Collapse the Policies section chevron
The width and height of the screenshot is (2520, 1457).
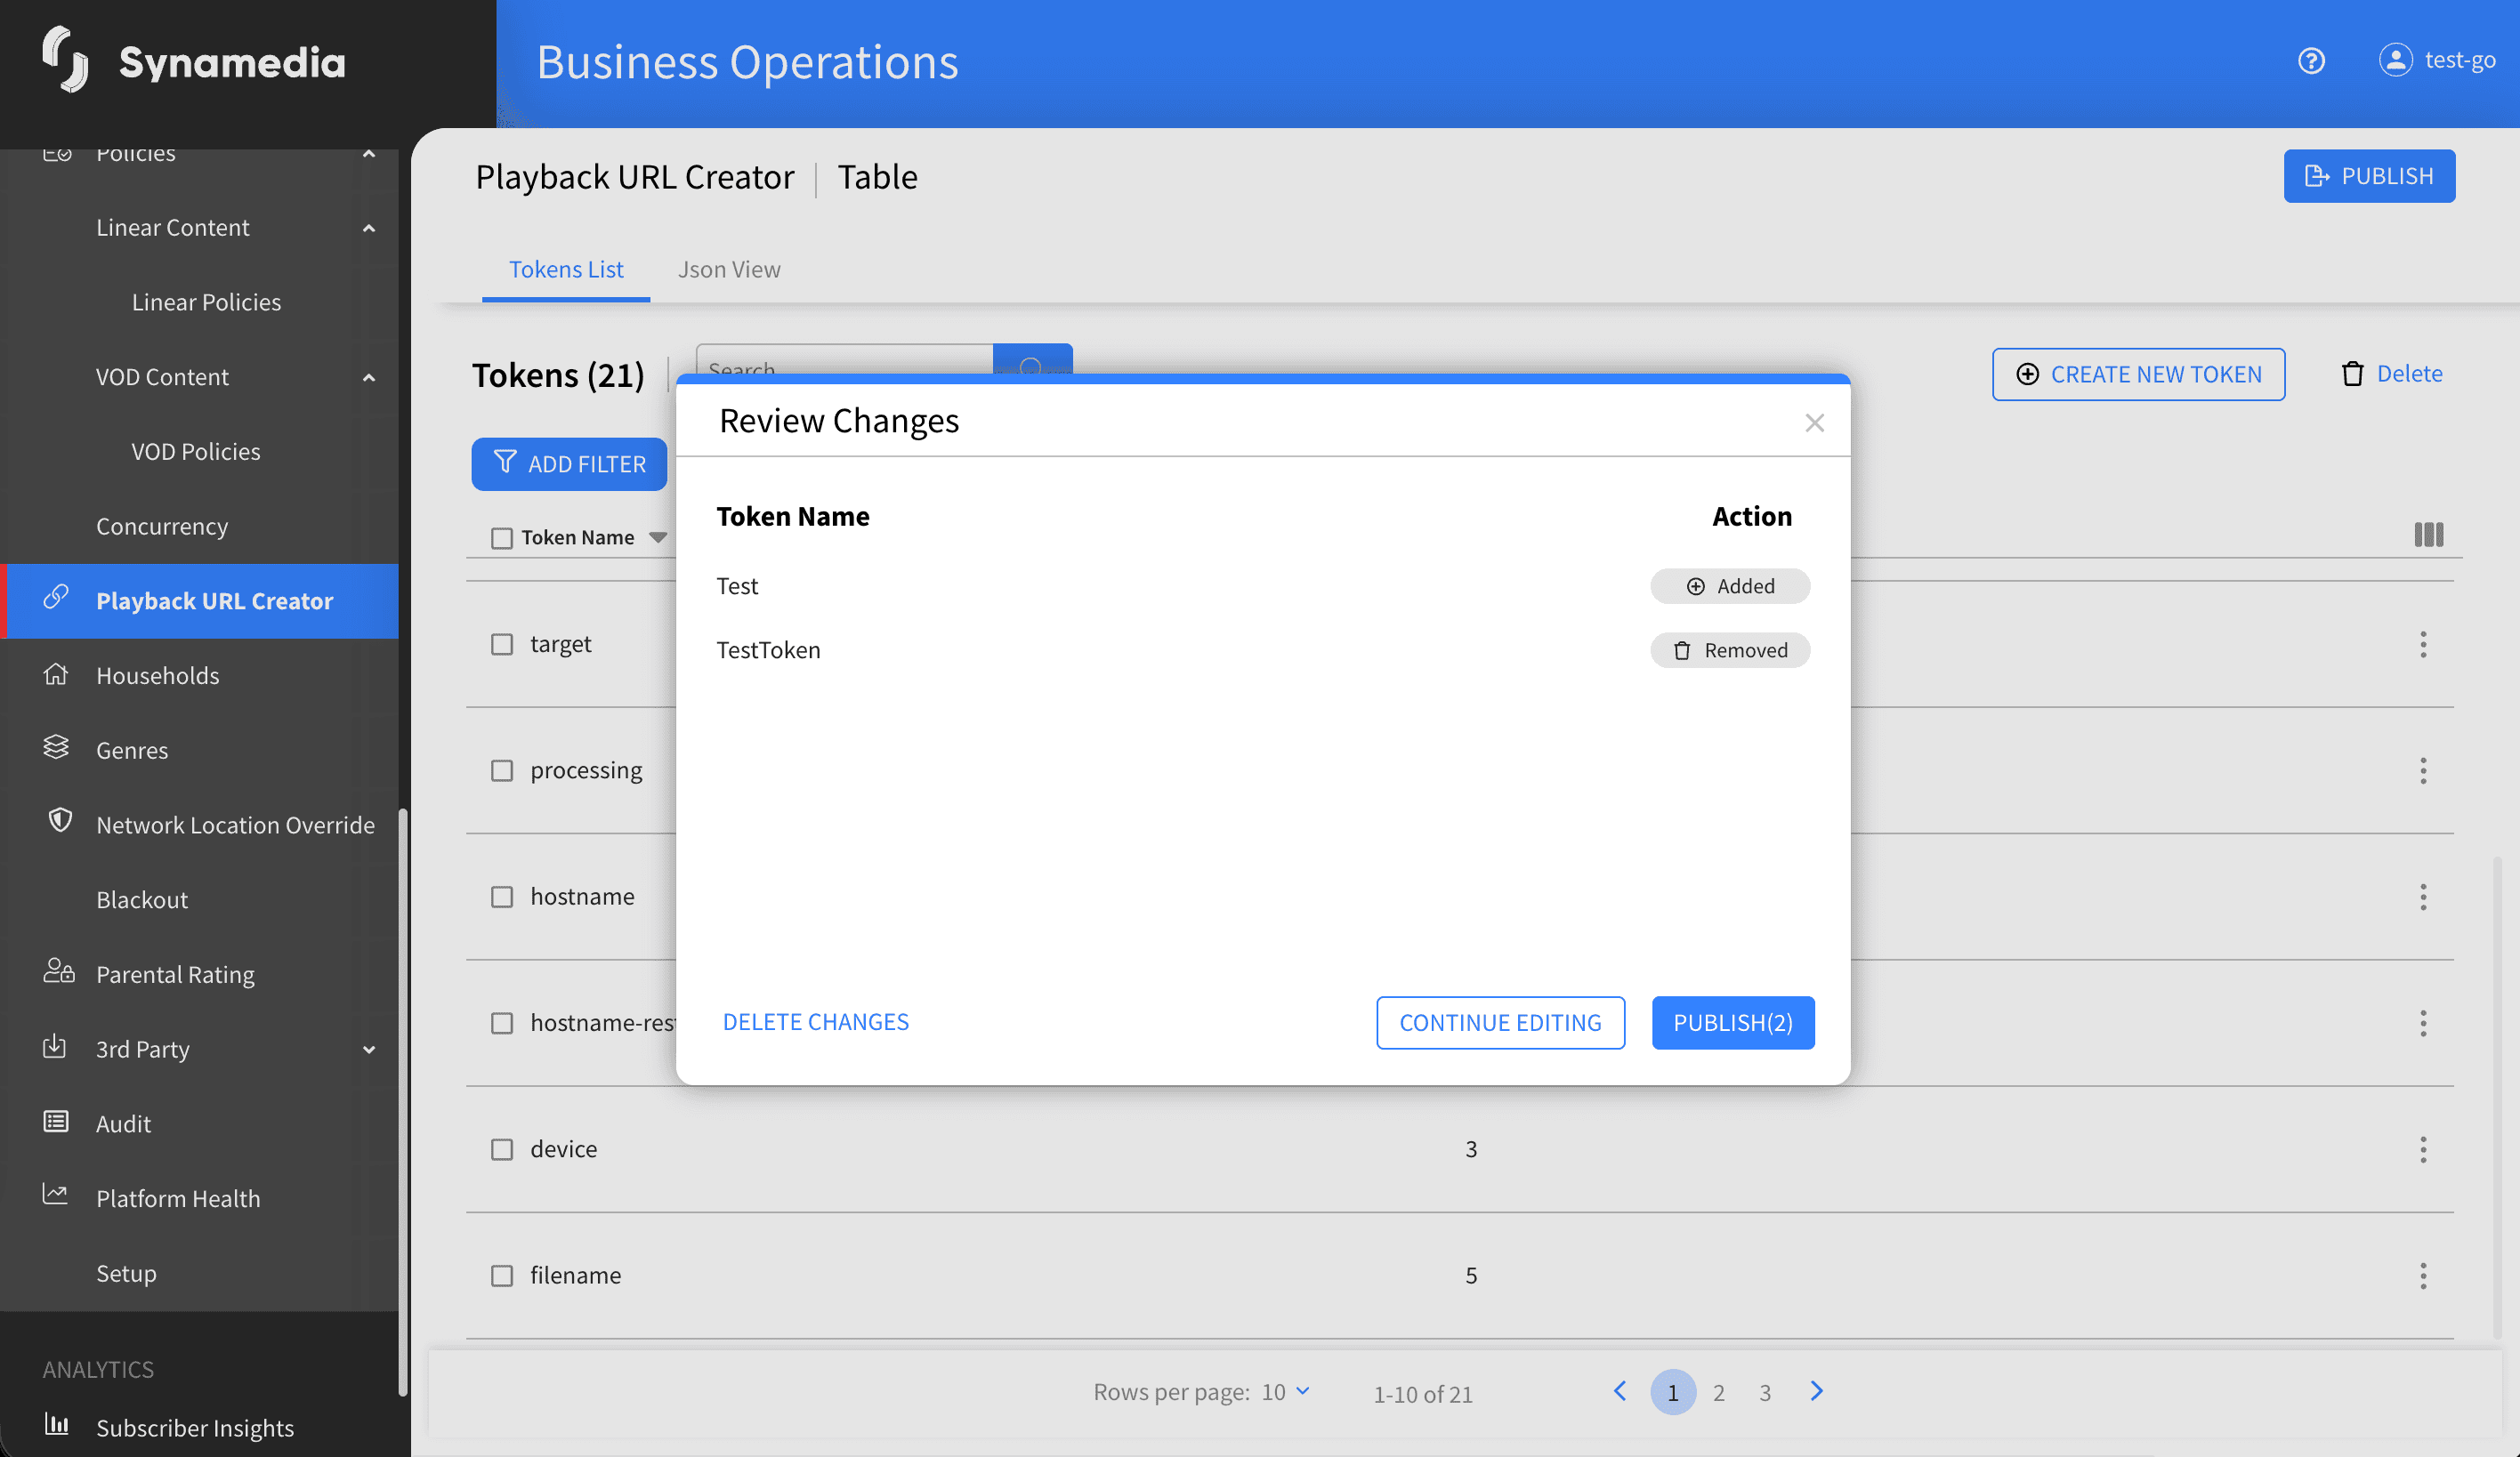[x=369, y=154]
